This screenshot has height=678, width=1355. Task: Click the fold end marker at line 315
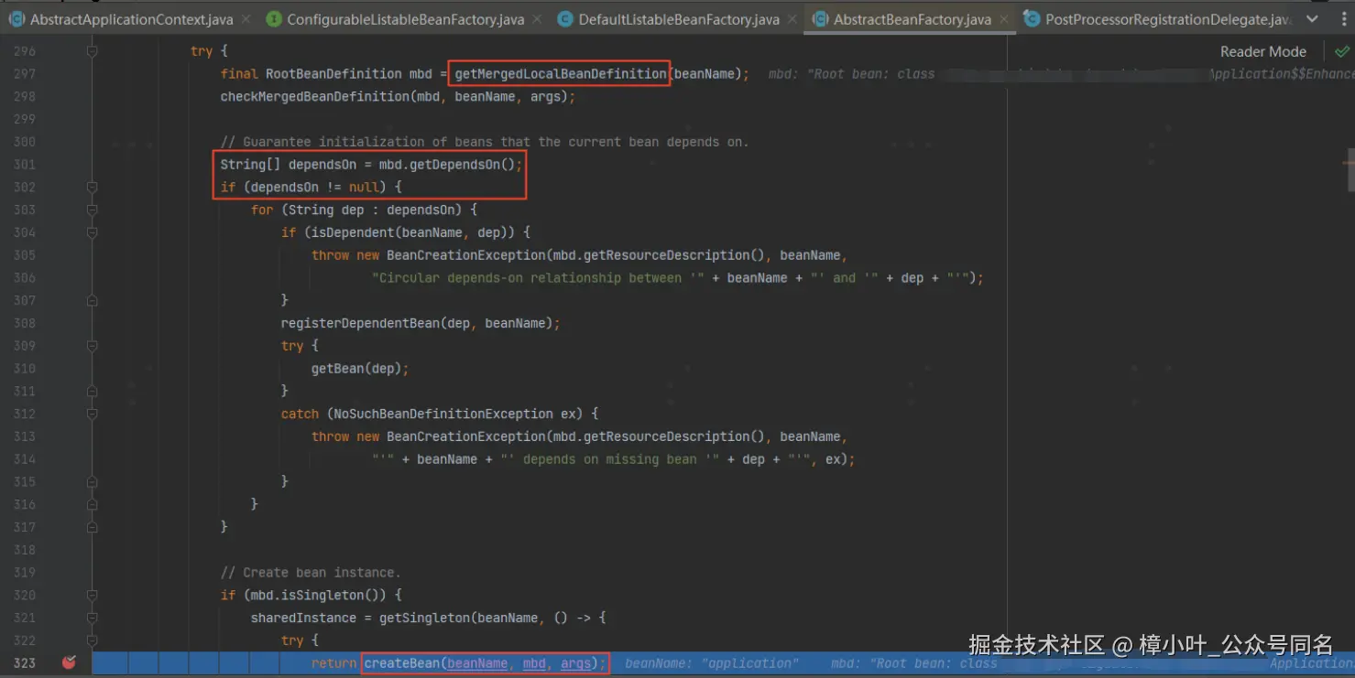click(x=92, y=481)
